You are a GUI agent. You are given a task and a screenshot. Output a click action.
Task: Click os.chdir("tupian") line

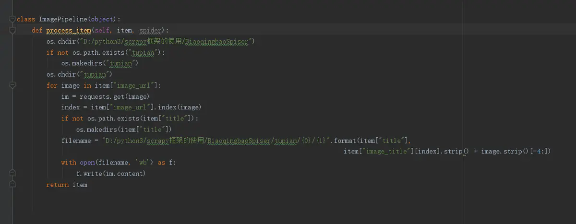[79, 74]
